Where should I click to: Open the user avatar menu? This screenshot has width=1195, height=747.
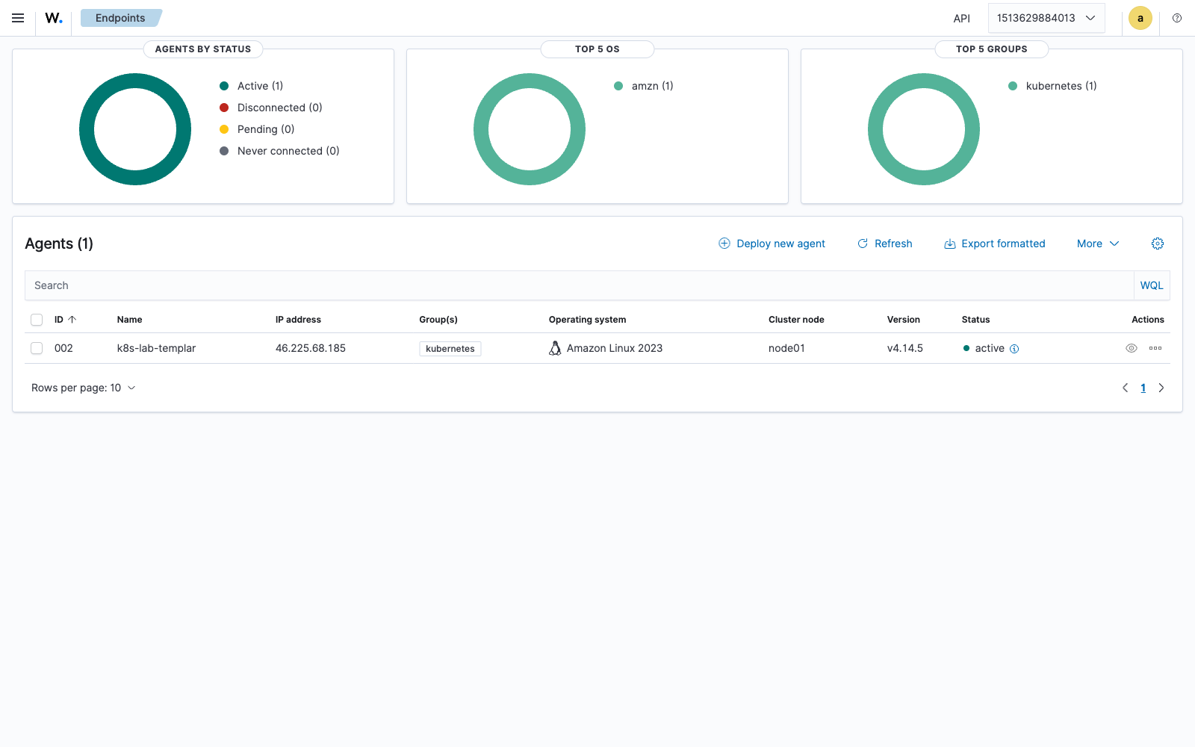1140,18
